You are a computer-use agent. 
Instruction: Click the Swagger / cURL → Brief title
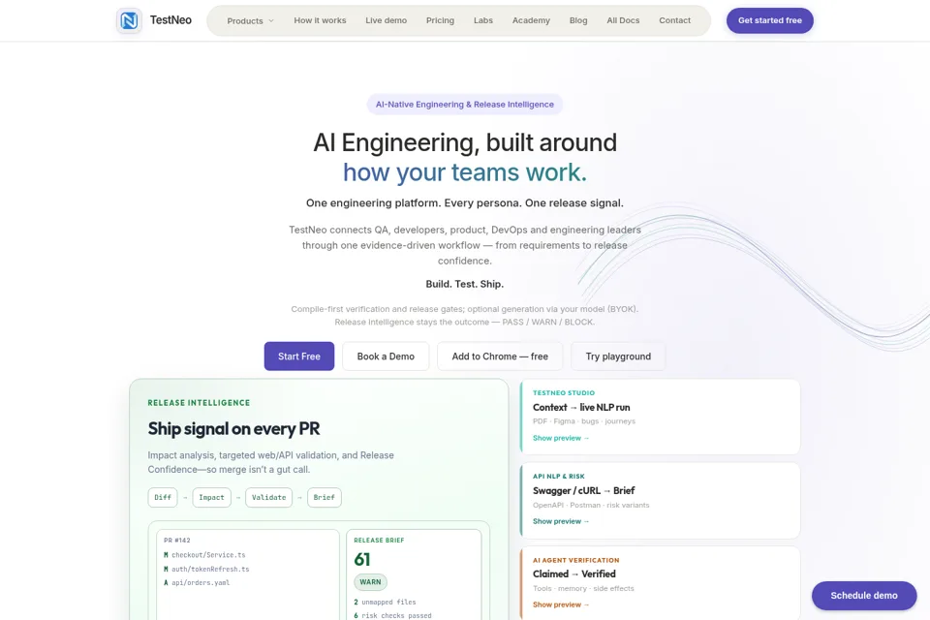(x=583, y=490)
